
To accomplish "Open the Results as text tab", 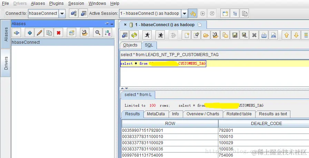I will pyautogui.click(x=273, y=114).
